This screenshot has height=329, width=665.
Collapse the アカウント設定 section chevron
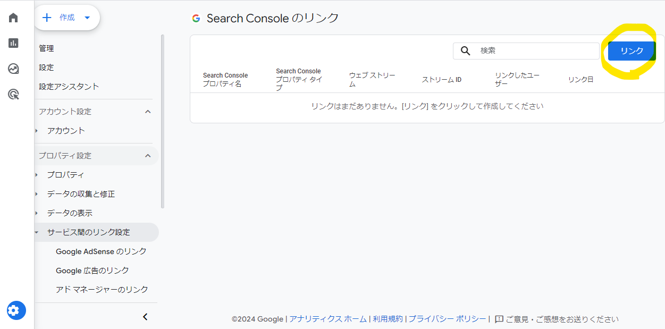[x=148, y=112]
